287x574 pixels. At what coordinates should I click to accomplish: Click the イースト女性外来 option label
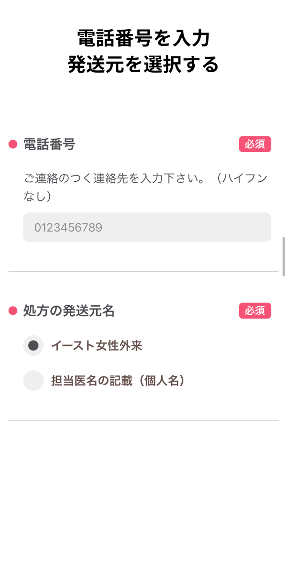tap(97, 345)
